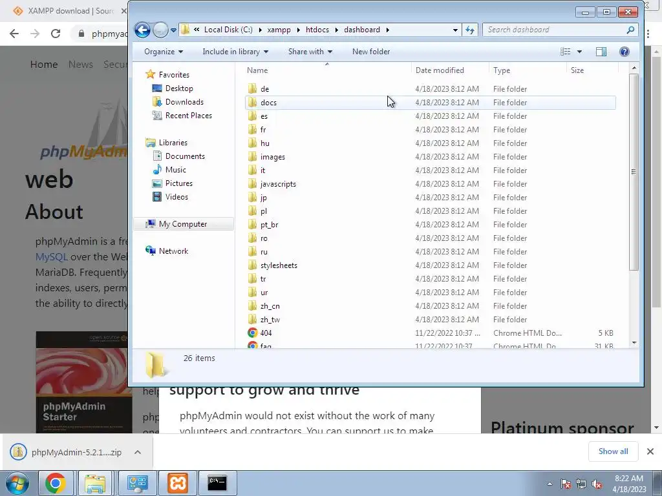Click Home in phpMyAdmin site navigation

coord(44,65)
